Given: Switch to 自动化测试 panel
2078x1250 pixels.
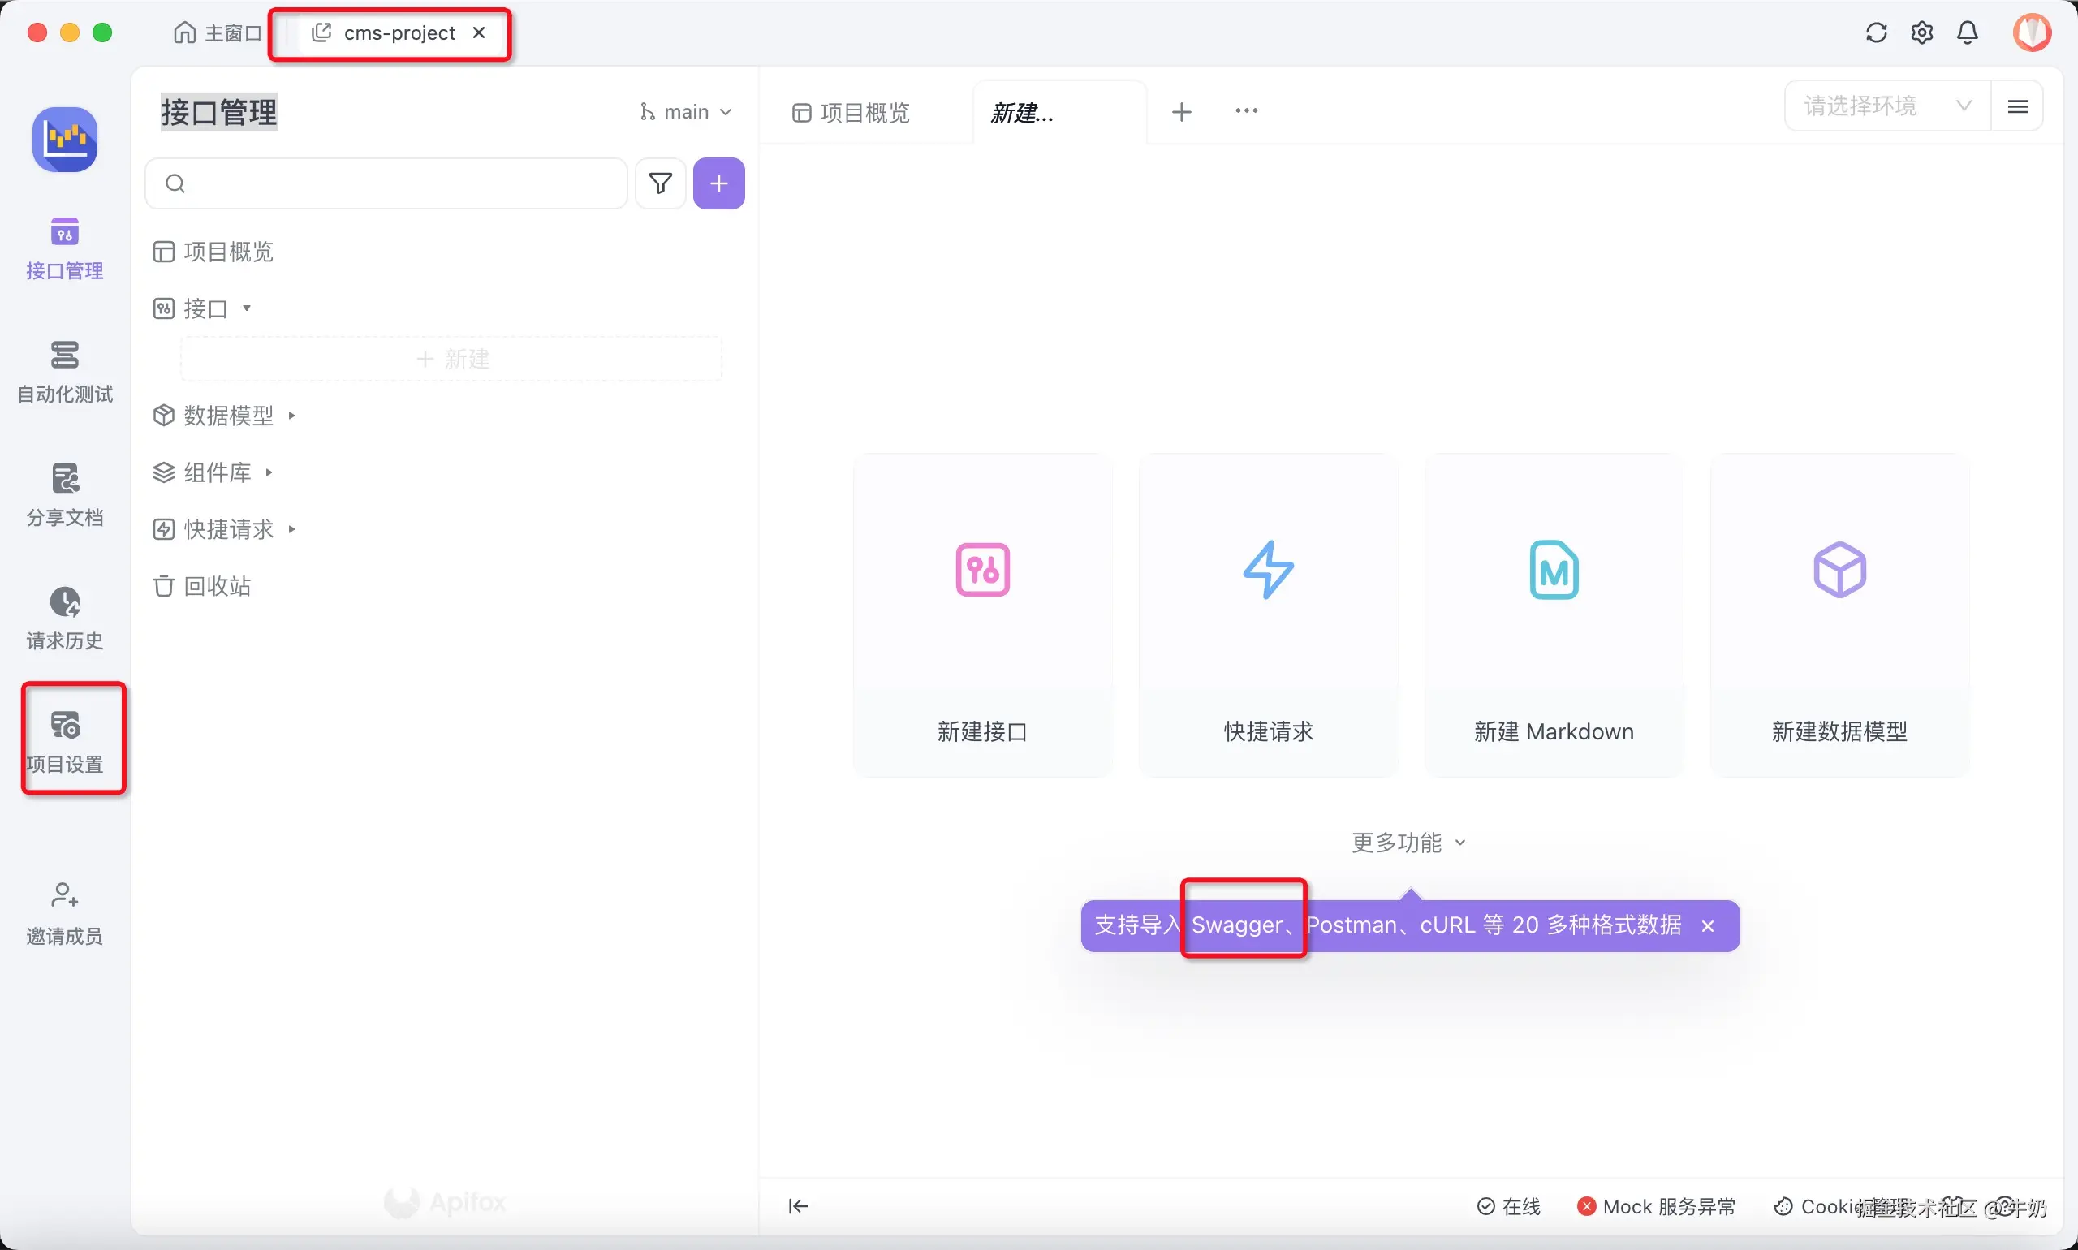Looking at the screenshot, I should pyautogui.click(x=63, y=371).
